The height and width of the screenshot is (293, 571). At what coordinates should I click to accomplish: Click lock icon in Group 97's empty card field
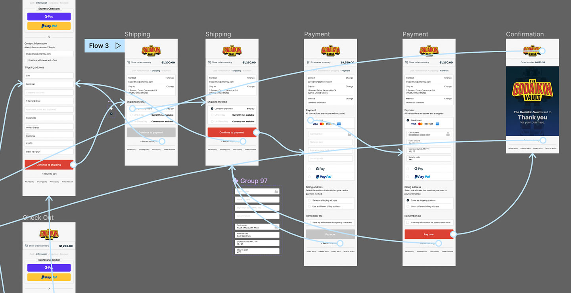pyautogui.click(x=276, y=192)
